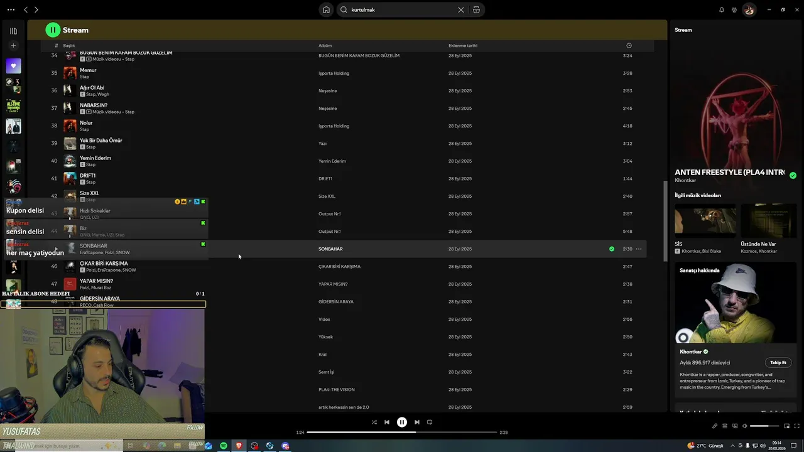804x452 pixels.
Task: Open more options for SONBAHAR track
Action: click(x=639, y=249)
